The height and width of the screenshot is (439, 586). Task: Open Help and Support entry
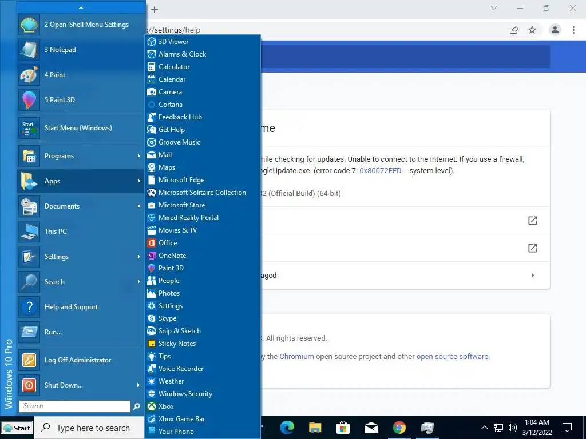(x=81, y=307)
